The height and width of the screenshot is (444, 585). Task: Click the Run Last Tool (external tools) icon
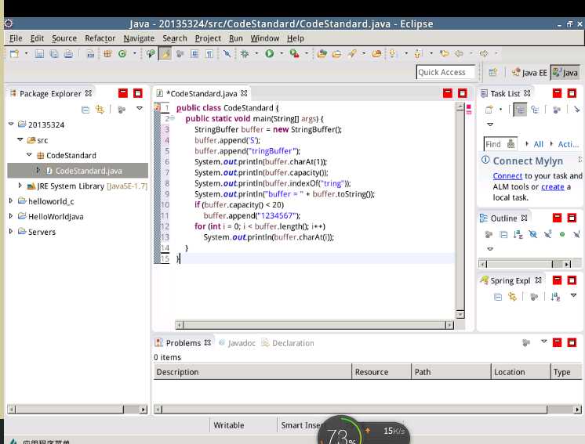point(294,54)
